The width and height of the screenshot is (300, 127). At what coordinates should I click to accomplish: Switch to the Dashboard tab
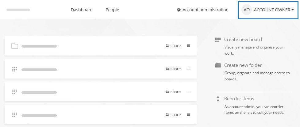coord(82,10)
